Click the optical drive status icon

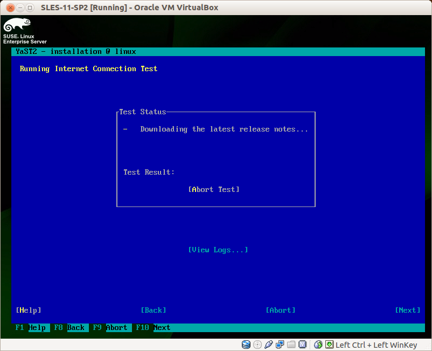[257, 345]
